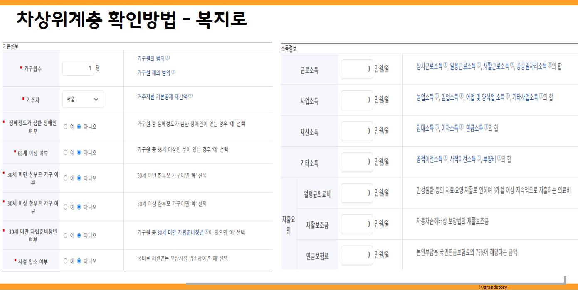Select 예 for 시설 입소 여부
This screenshot has height=290, width=578.
(65, 261)
